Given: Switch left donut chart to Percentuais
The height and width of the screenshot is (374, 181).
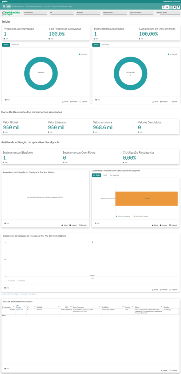Looking at the screenshot, I should click(x=15, y=45).
